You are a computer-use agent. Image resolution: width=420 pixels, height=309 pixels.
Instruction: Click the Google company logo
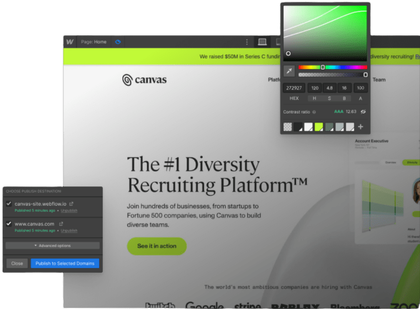(204, 305)
